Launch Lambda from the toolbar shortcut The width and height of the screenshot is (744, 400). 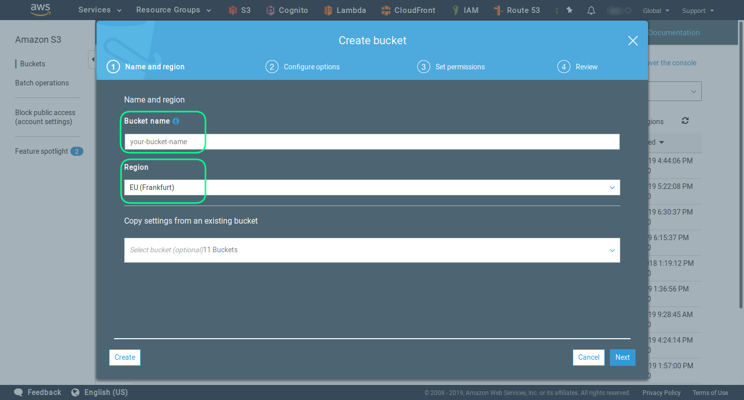point(345,10)
